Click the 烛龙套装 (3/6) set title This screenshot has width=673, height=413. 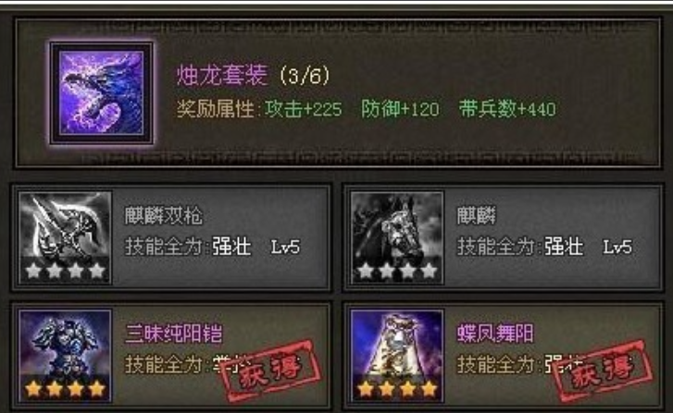point(254,76)
